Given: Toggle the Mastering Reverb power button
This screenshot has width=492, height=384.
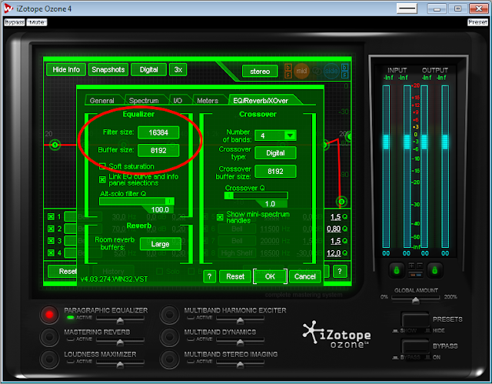Looking at the screenshot, I should 49,336.
